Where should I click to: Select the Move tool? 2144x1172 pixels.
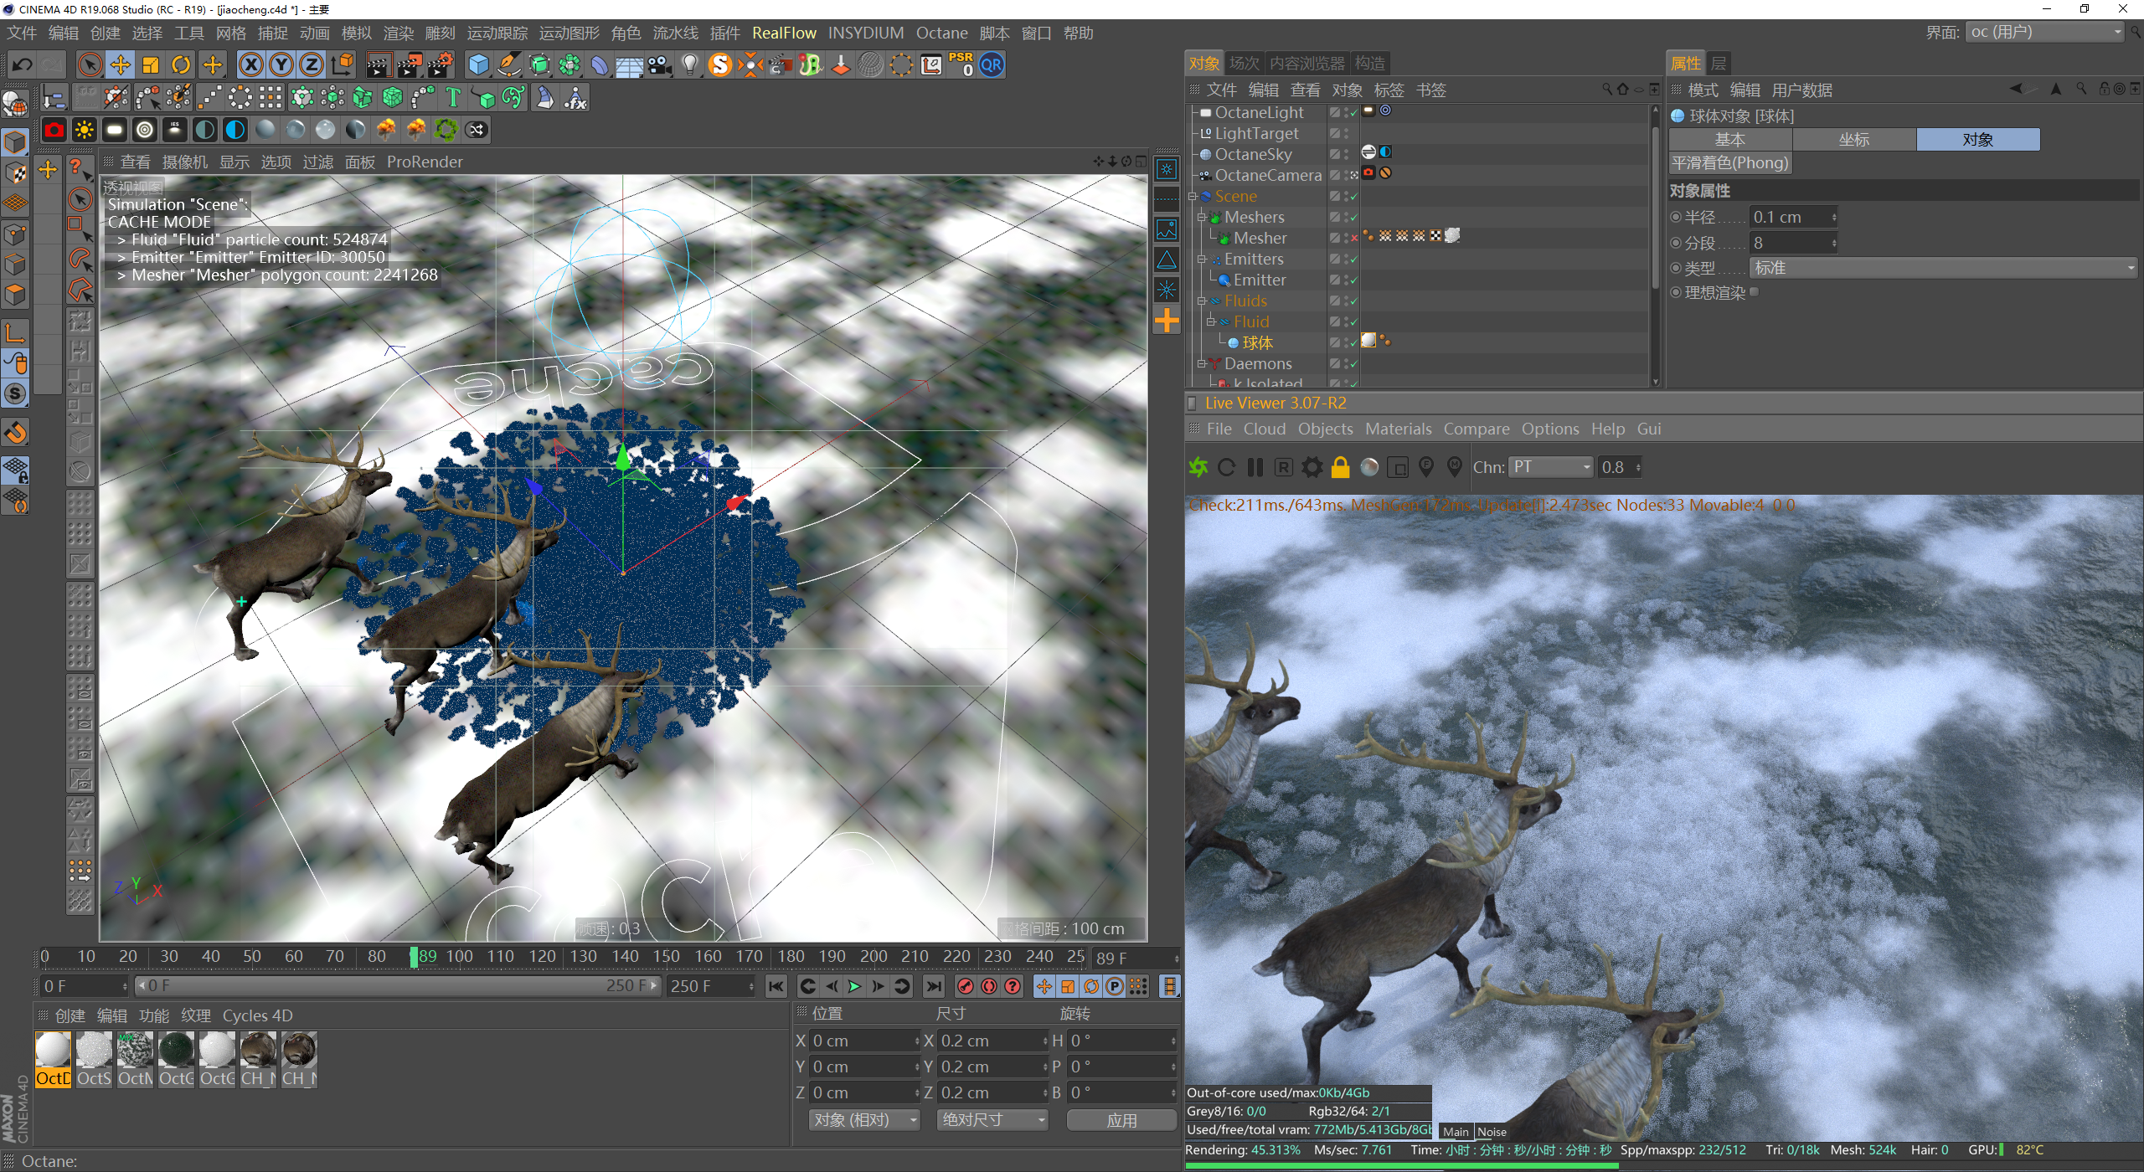click(x=121, y=64)
